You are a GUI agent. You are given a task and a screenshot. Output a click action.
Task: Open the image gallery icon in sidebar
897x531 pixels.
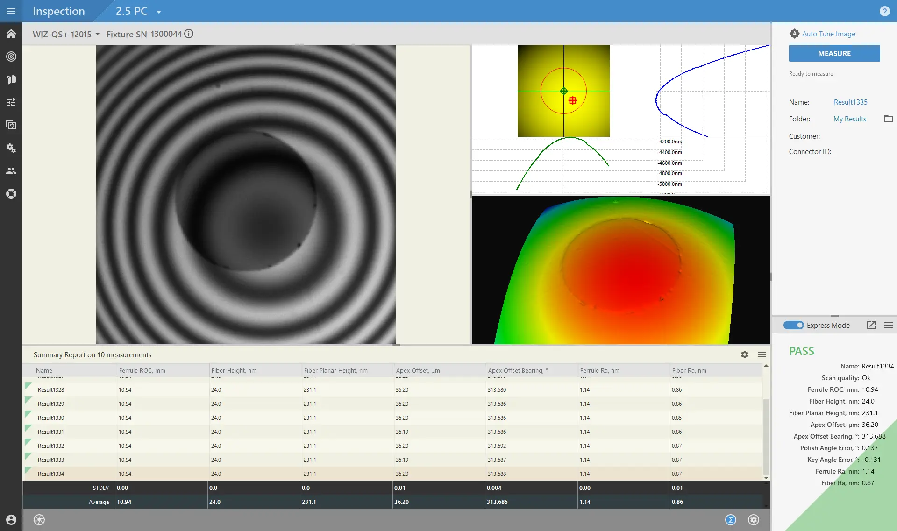[11, 125]
